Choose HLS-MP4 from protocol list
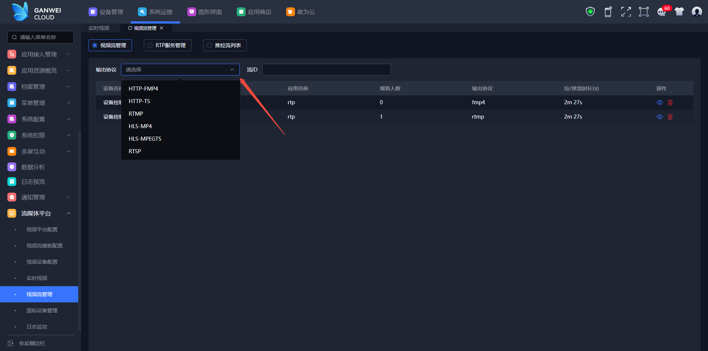 pyautogui.click(x=181, y=126)
